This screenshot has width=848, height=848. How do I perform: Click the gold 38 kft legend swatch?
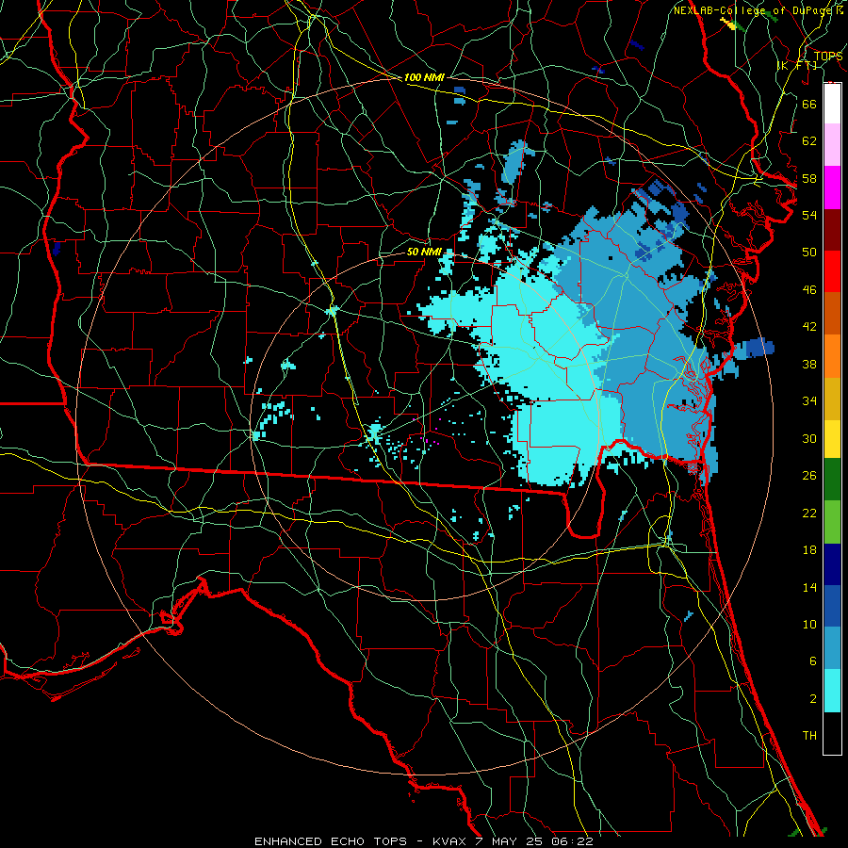832,399
